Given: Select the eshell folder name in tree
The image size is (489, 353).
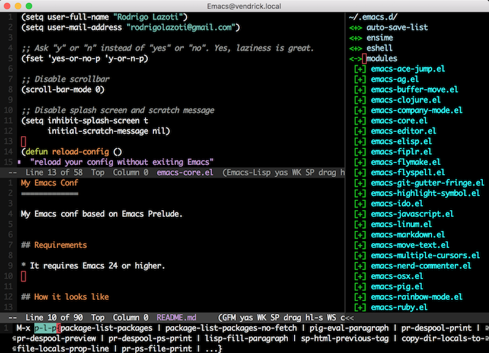Looking at the screenshot, I should (380, 48).
